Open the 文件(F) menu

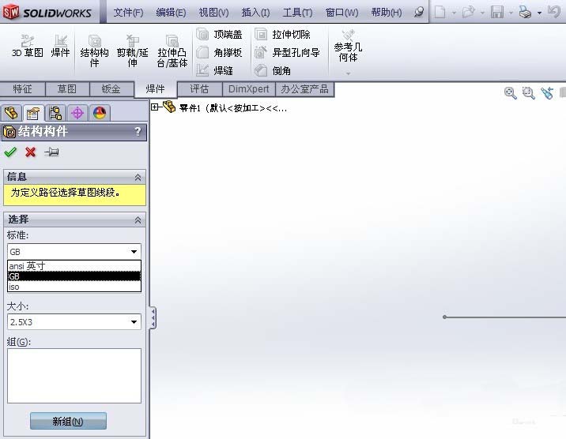(128, 13)
